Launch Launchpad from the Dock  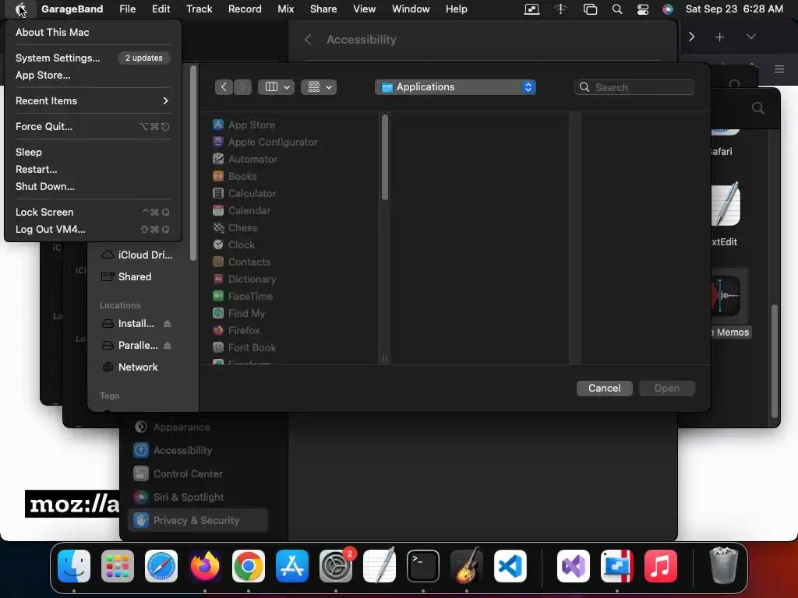point(118,566)
